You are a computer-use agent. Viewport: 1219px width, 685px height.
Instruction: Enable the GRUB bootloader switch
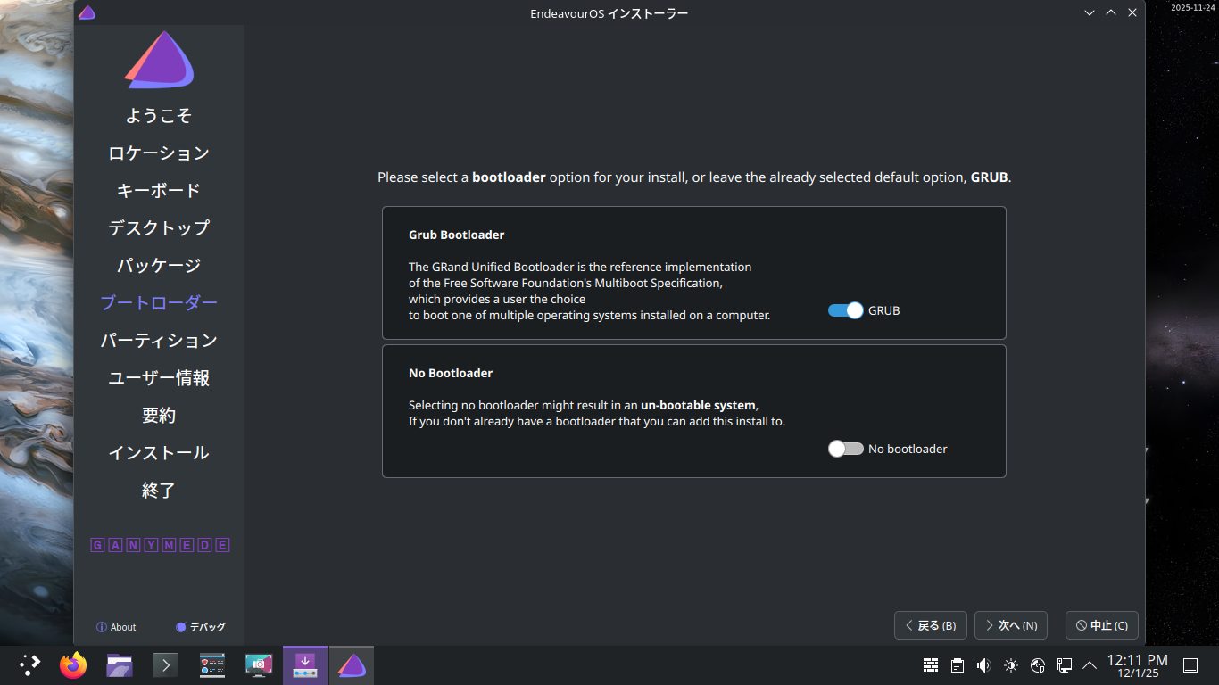coord(845,310)
